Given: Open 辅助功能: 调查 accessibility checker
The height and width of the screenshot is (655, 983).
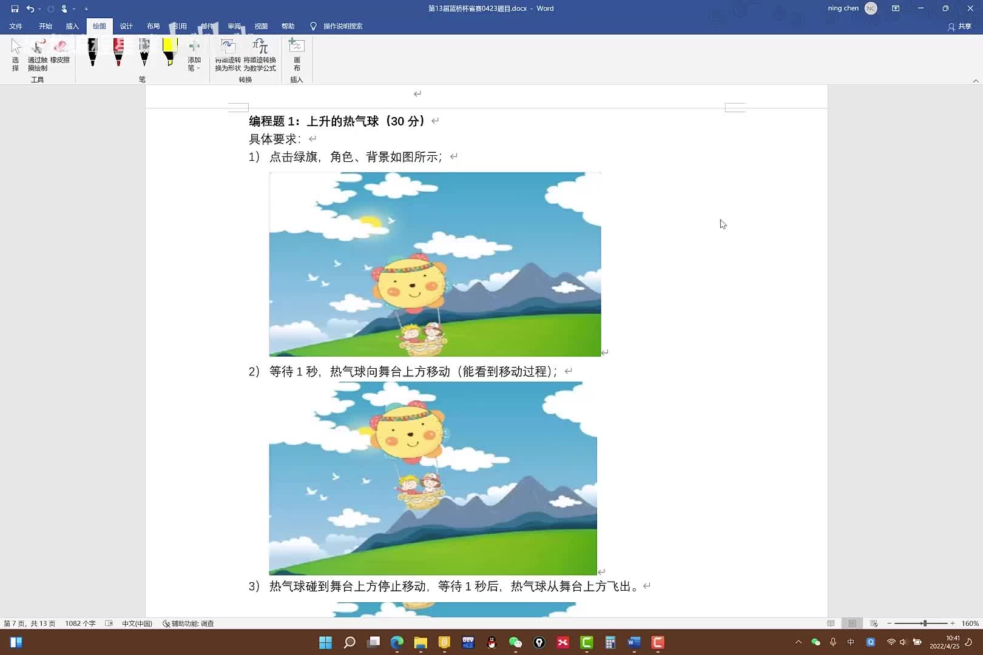Looking at the screenshot, I should pos(188,623).
